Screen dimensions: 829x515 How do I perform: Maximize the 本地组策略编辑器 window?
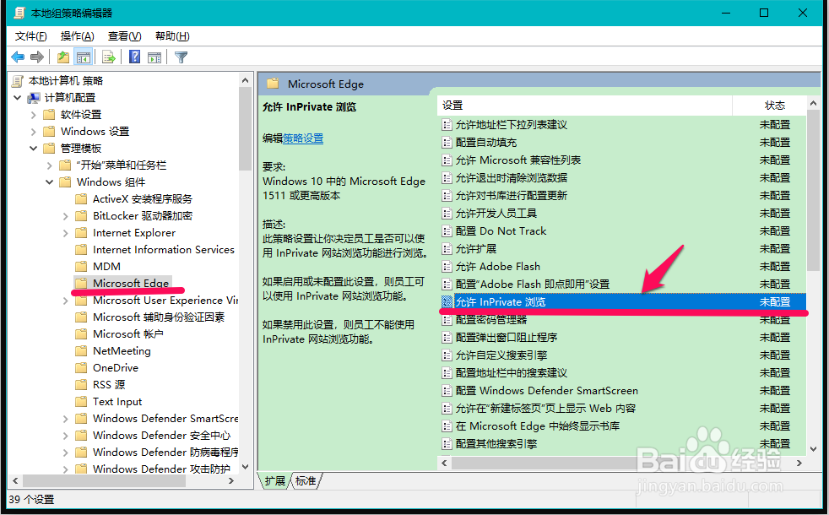pyautogui.click(x=764, y=13)
